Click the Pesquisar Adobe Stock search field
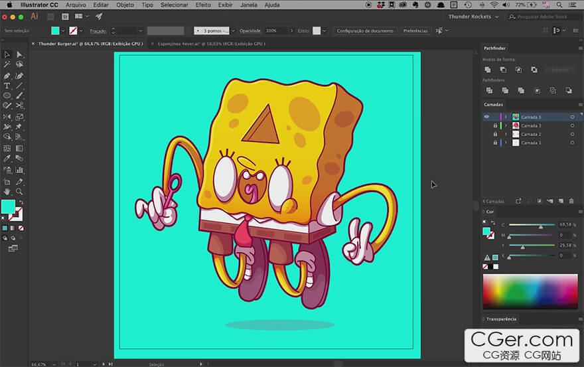The image size is (584, 367). coord(542,17)
